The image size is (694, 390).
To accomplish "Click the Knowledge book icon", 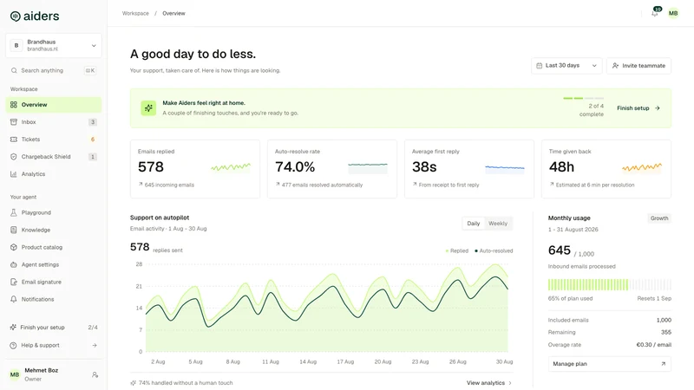I will [x=14, y=230].
